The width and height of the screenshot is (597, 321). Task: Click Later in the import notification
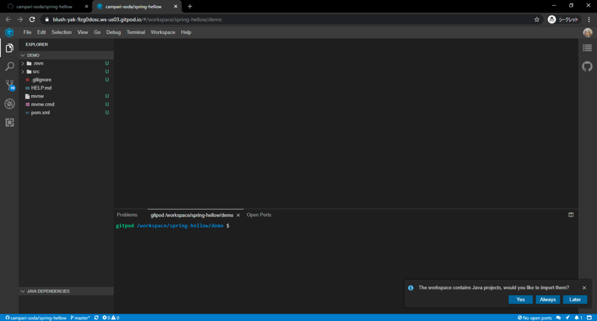coord(575,300)
